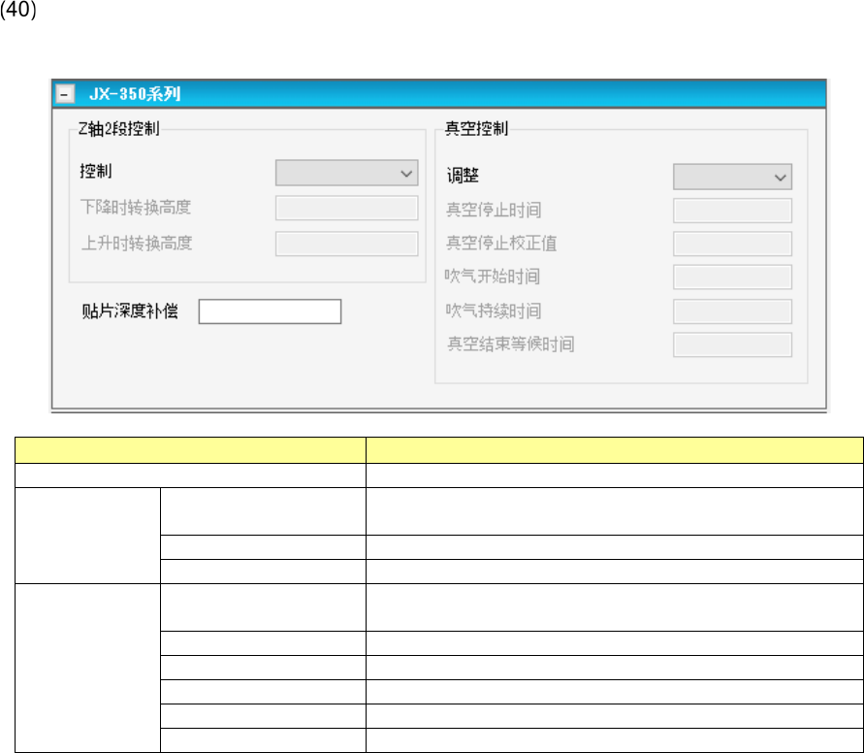Click the 控制 label
Viewport: 864px width, 753px height.
(96, 172)
